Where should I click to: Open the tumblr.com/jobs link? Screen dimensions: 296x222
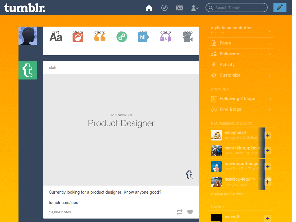point(63,203)
